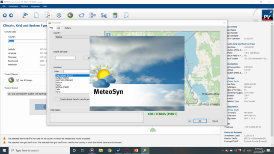Click the Windows taskbar search box
274x154 pixels.
click(39, 150)
